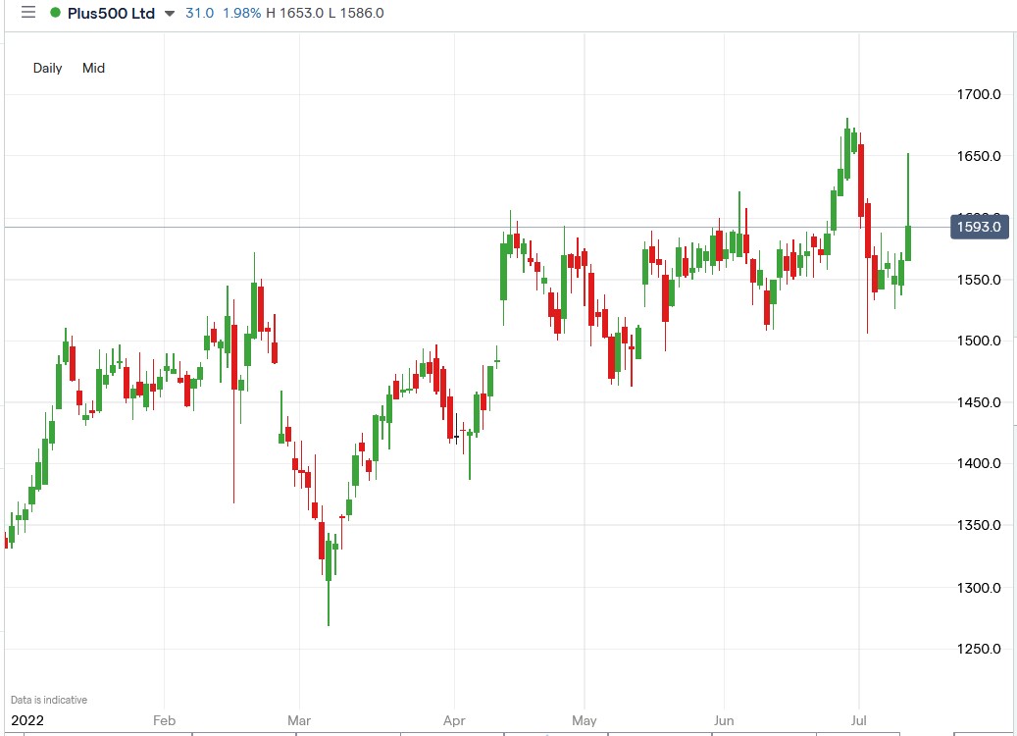The width and height of the screenshot is (1017, 736).
Task: Click the Data is indicative notice
Action: point(48,700)
